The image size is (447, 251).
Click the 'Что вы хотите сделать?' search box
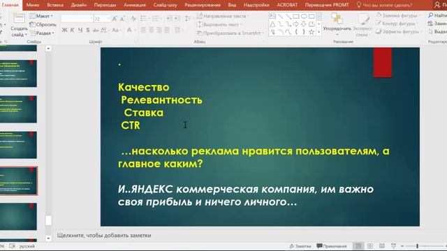pos(384,5)
